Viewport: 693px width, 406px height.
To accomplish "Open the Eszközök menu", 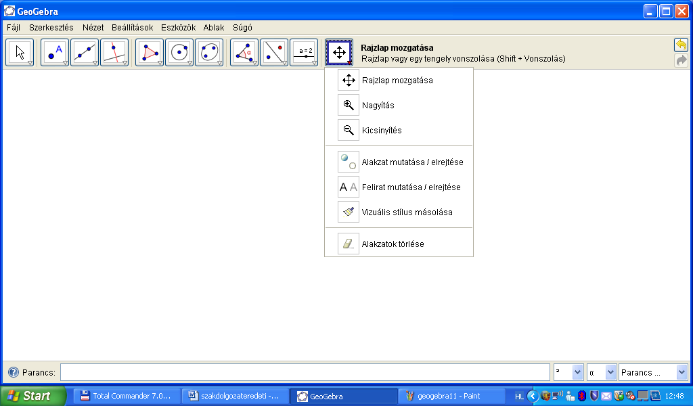I will coord(178,27).
